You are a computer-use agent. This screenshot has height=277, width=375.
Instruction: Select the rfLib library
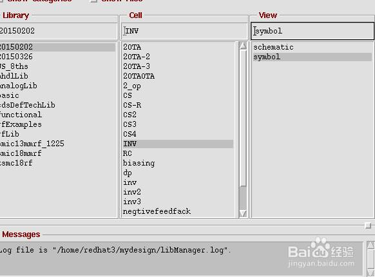tap(10, 134)
